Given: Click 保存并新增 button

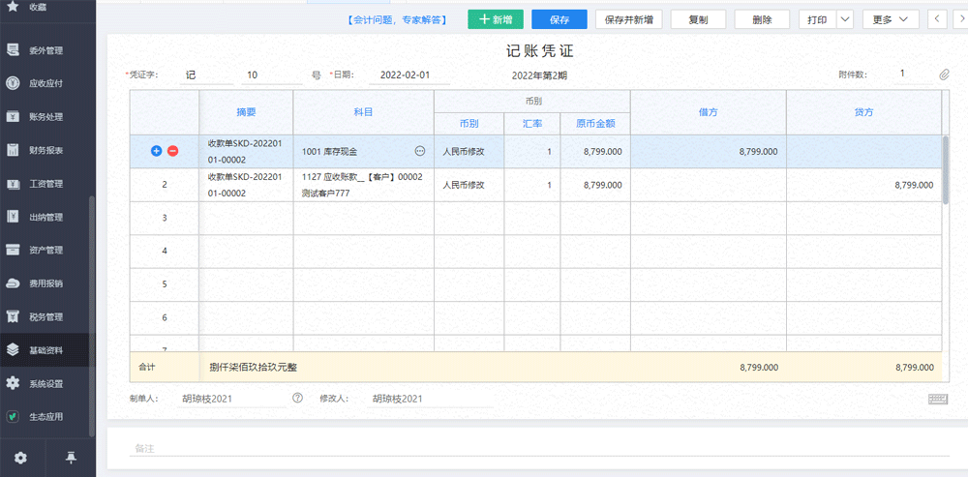Looking at the screenshot, I should pos(629,19).
